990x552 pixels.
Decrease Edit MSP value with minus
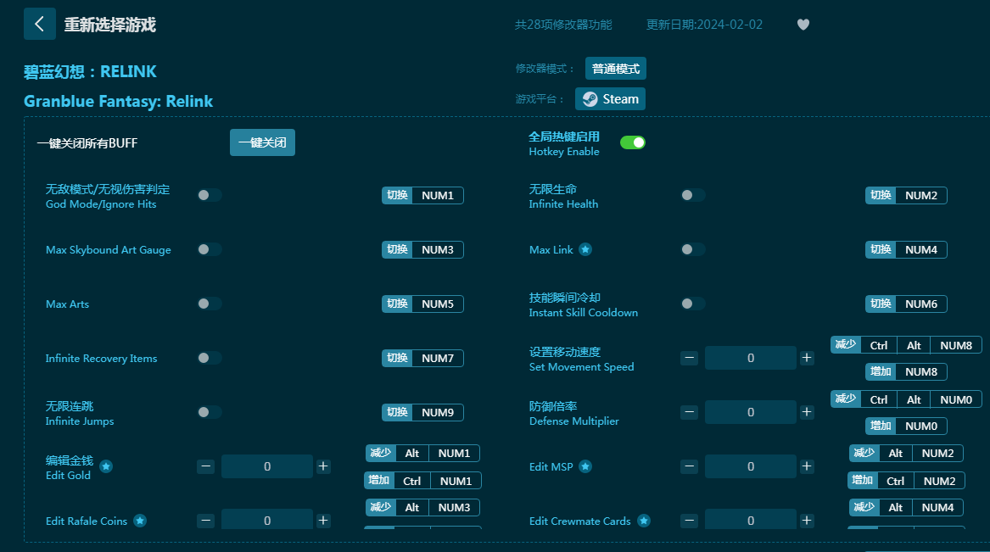click(x=690, y=466)
